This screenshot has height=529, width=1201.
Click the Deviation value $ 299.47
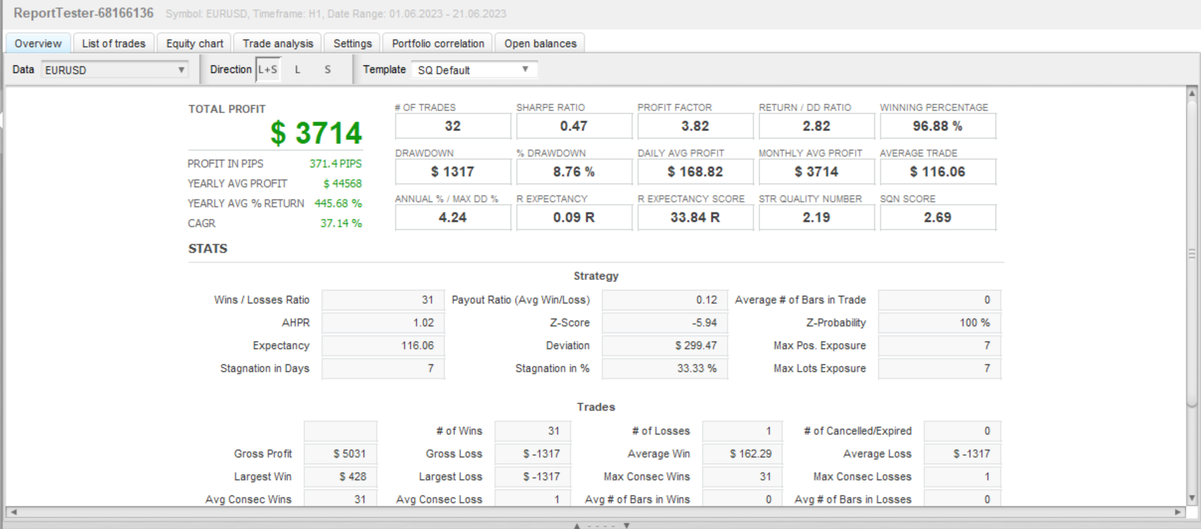click(664, 346)
